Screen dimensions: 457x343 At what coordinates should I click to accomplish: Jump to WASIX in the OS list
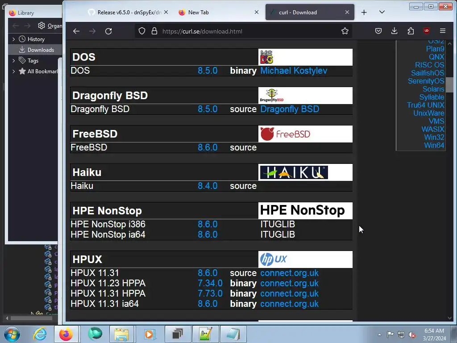click(x=433, y=129)
